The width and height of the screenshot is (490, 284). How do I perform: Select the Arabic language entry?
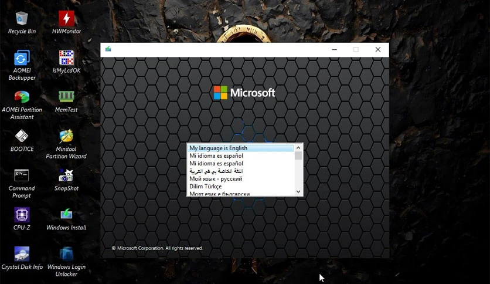[x=241, y=171]
